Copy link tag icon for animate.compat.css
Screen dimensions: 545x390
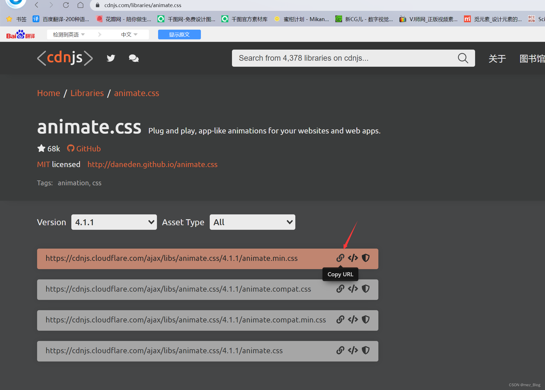pos(353,289)
